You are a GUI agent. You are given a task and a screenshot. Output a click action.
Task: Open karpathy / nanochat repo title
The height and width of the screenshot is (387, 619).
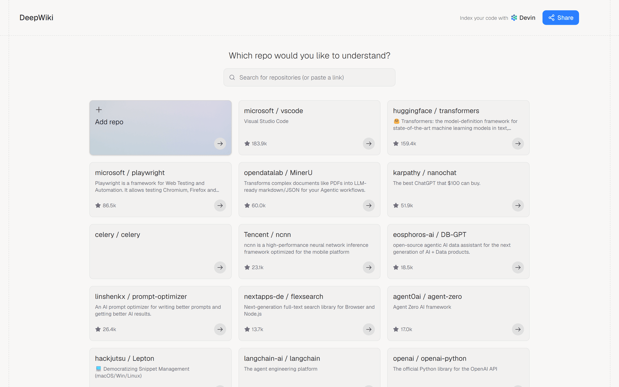[425, 173]
